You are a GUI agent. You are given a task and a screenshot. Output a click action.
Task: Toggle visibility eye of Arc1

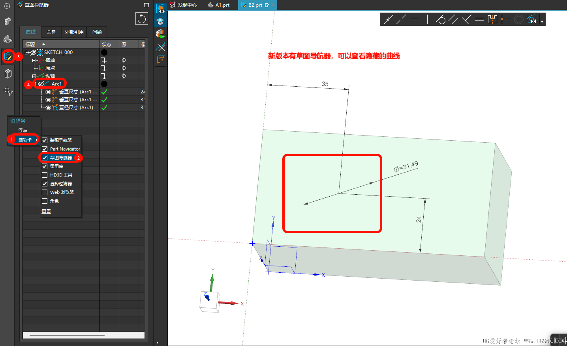point(41,84)
